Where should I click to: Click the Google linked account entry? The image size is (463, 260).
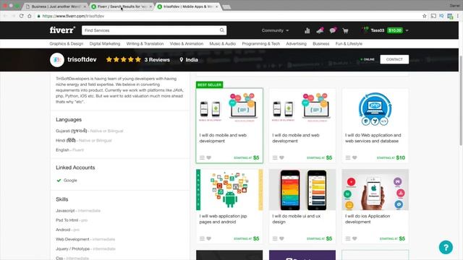(x=67, y=180)
